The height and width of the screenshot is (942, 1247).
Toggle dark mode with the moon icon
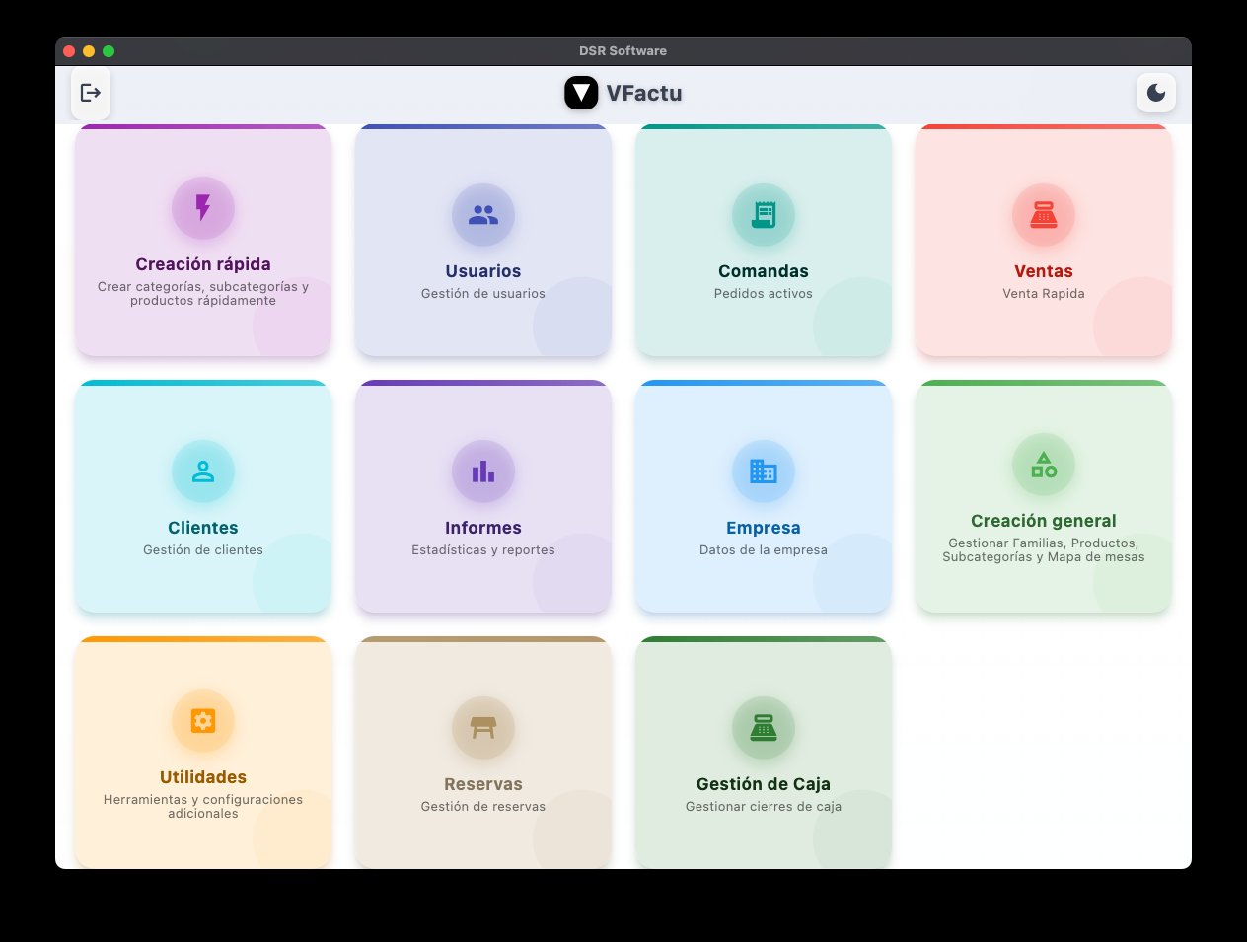(1155, 92)
